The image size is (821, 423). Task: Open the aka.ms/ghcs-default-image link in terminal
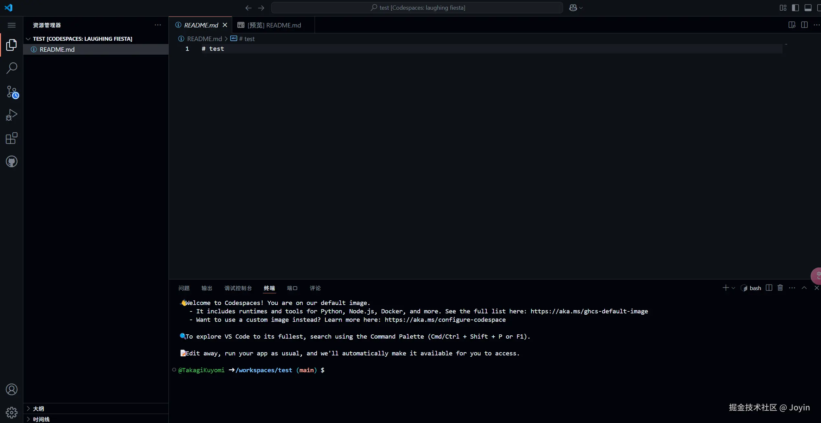[x=589, y=311]
